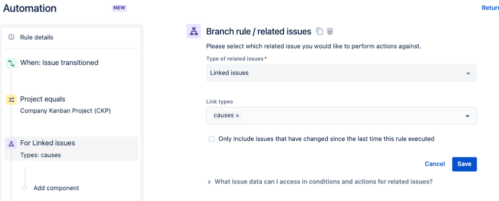The height and width of the screenshot is (201, 499).
Task: Open Rule details in sidebar
Action: click(36, 37)
